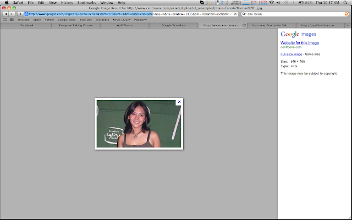Open the Google Maps bookmark
This screenshot has height=220, width=352.
click(x=67, y=20)
